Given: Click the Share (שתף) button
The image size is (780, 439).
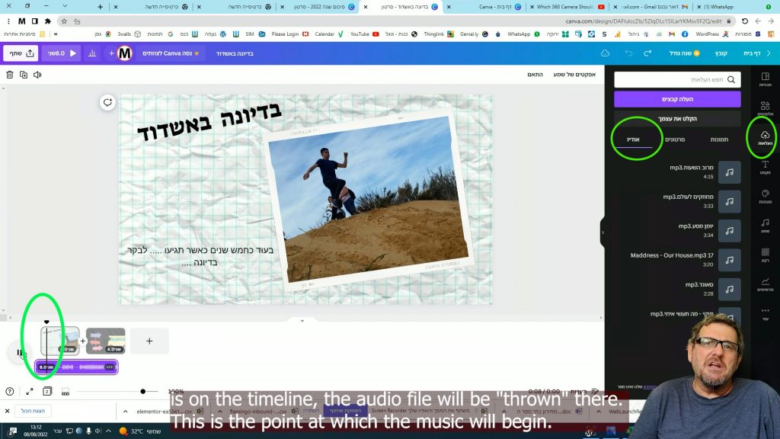Looking at the screenshot, I should [21, 53].
